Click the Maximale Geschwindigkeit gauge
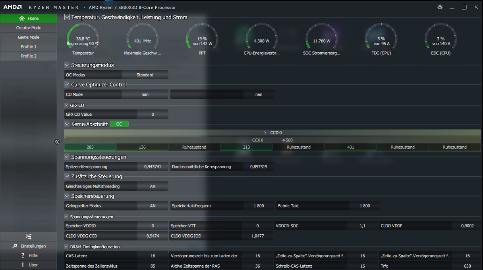 pyautogui.click(x=143, y=39)
